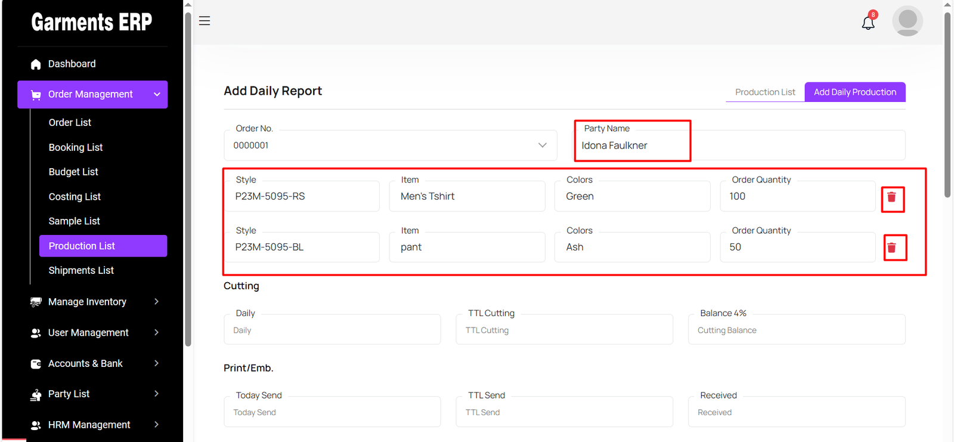Open Shipments List in the sidebar
The width and height of the screenshot is (954, 442).
tap(81, 270)
